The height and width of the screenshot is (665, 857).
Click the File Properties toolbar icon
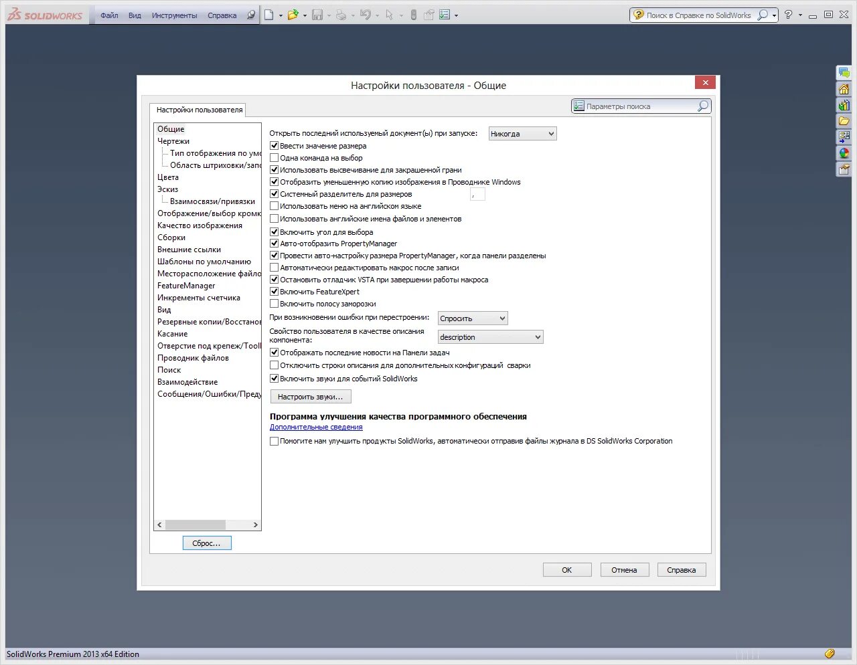429,15
